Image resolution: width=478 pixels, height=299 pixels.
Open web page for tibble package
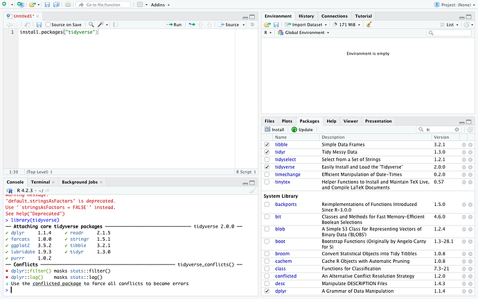click(463, 145)
